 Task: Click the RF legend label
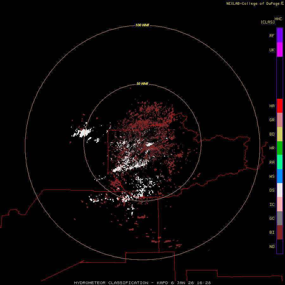pyautogui.click(x=272, y=35)
